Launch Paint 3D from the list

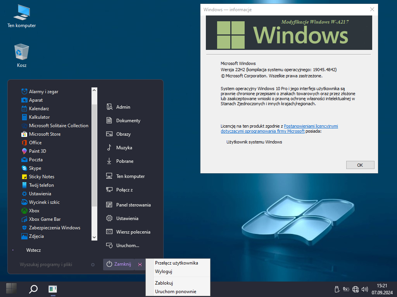37,151
